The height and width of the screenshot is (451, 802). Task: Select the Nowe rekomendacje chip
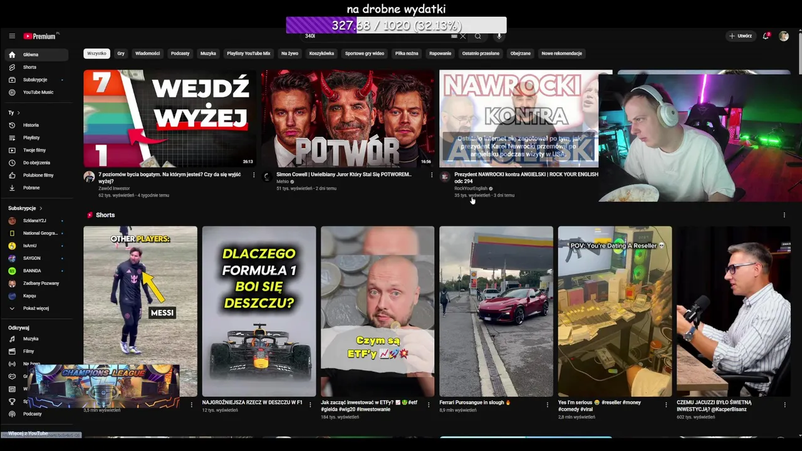tap(562, 53)
